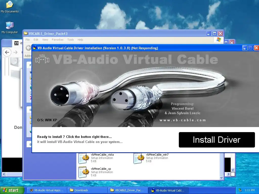The image size is (259, 194).
Task: Open Tools menu in VBCABLE_Driver_Pack43 window
Action: pyautogui.click(x=71, y=40)
